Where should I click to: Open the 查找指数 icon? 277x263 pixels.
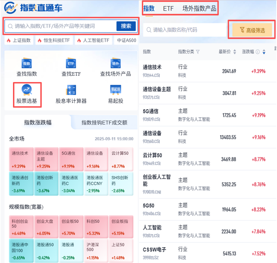coord(27,63)
